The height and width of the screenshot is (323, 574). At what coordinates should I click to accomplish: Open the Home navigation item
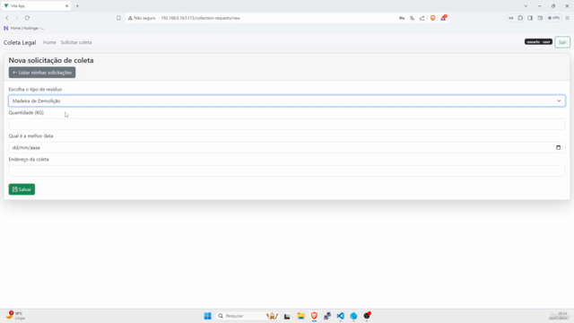(x=49, y=42)
